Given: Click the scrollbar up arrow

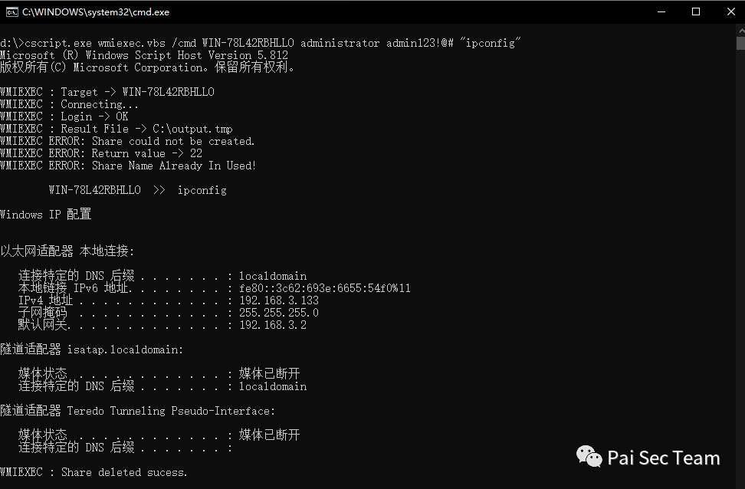Looking at the screenshot, I should tap(740, 30).
